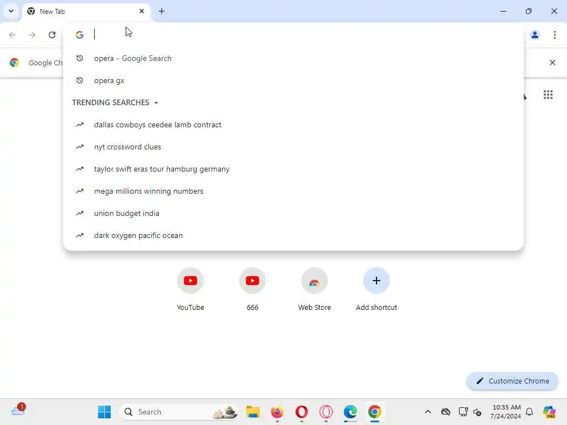
Task: Show hidden system tray icons
Action: 428,412
